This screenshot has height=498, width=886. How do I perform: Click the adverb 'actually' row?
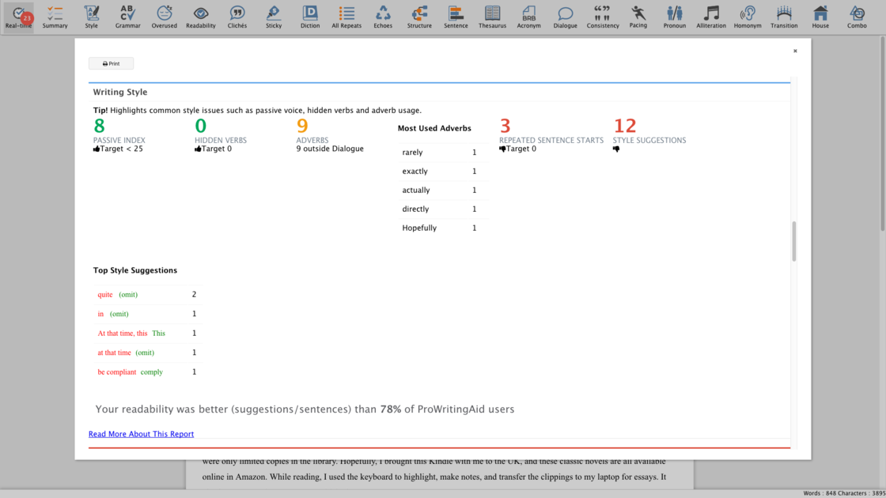click(x=442, y=190)
